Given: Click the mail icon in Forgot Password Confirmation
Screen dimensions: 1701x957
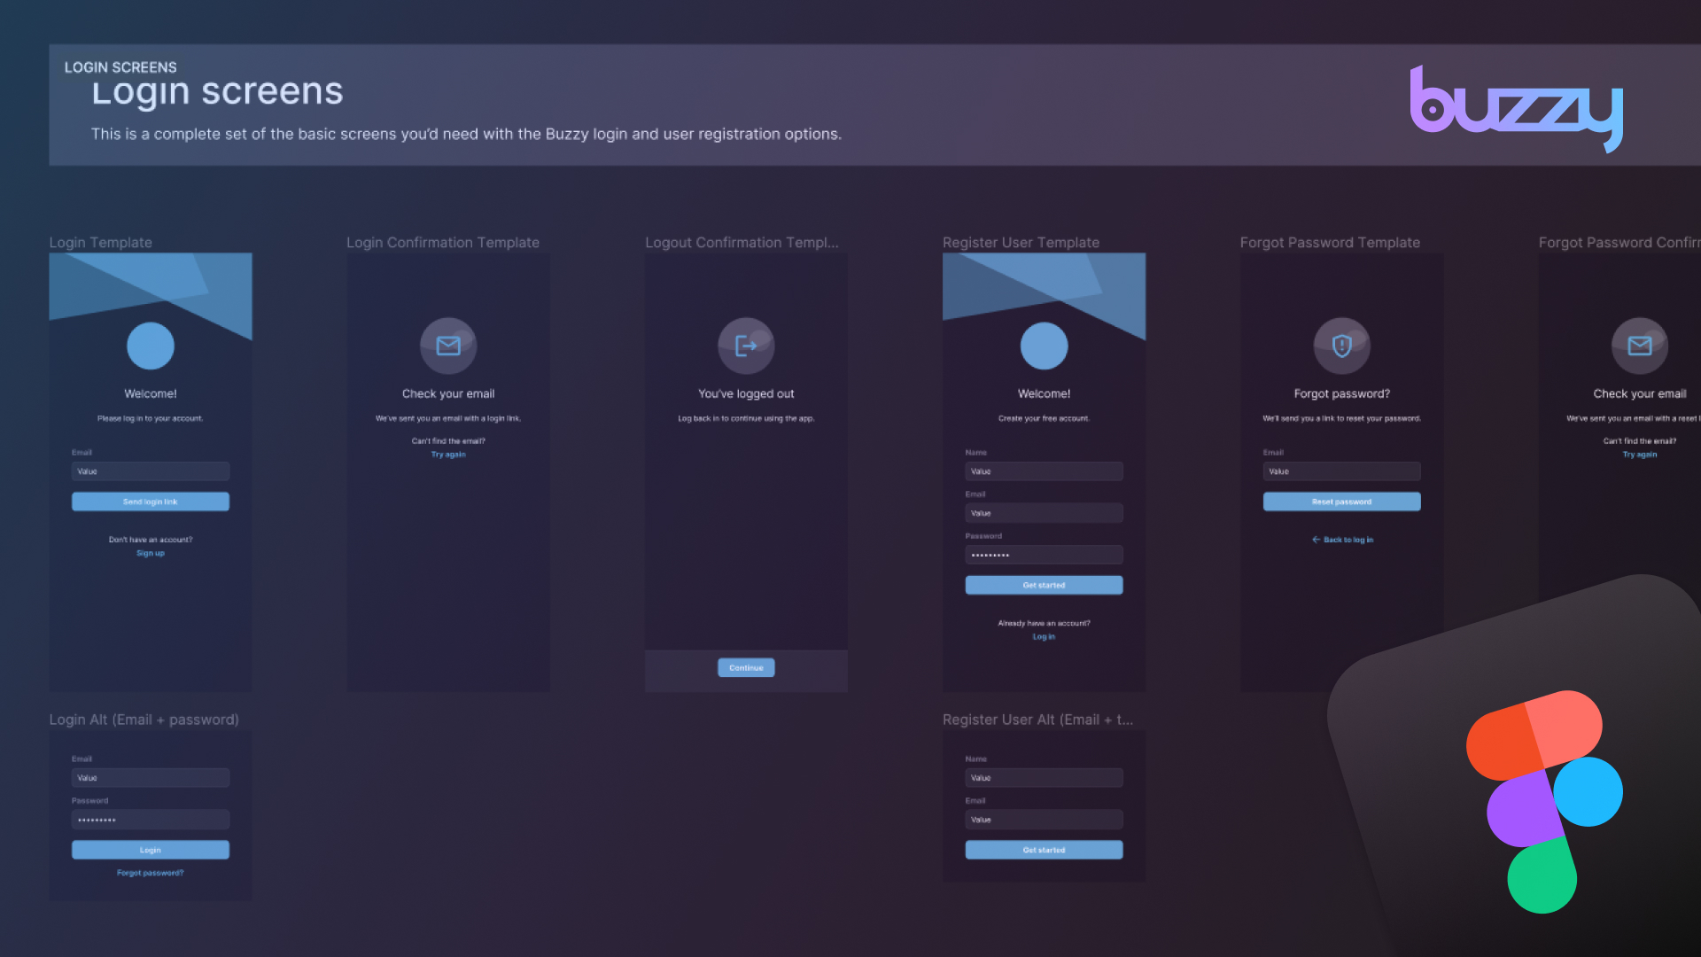Looking at the screenshot, I should 1639,346.
